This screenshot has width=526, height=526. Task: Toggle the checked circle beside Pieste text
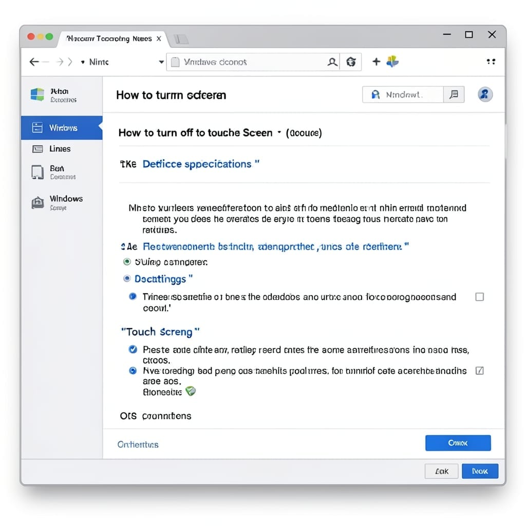click(x=133, y=349)
